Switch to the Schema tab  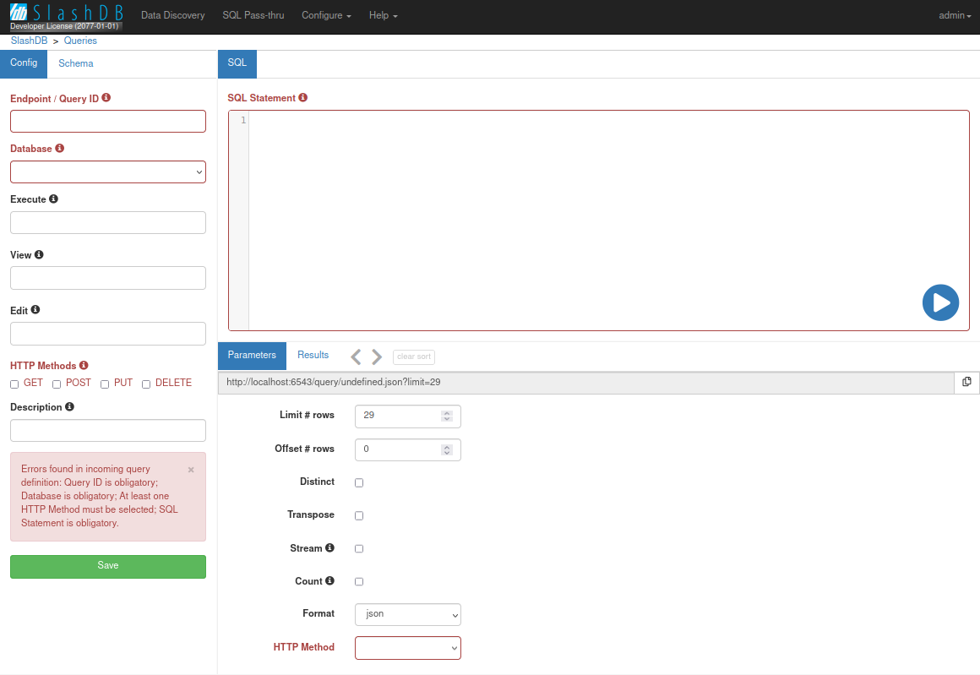pyautogui.click(x=76, y=63)
